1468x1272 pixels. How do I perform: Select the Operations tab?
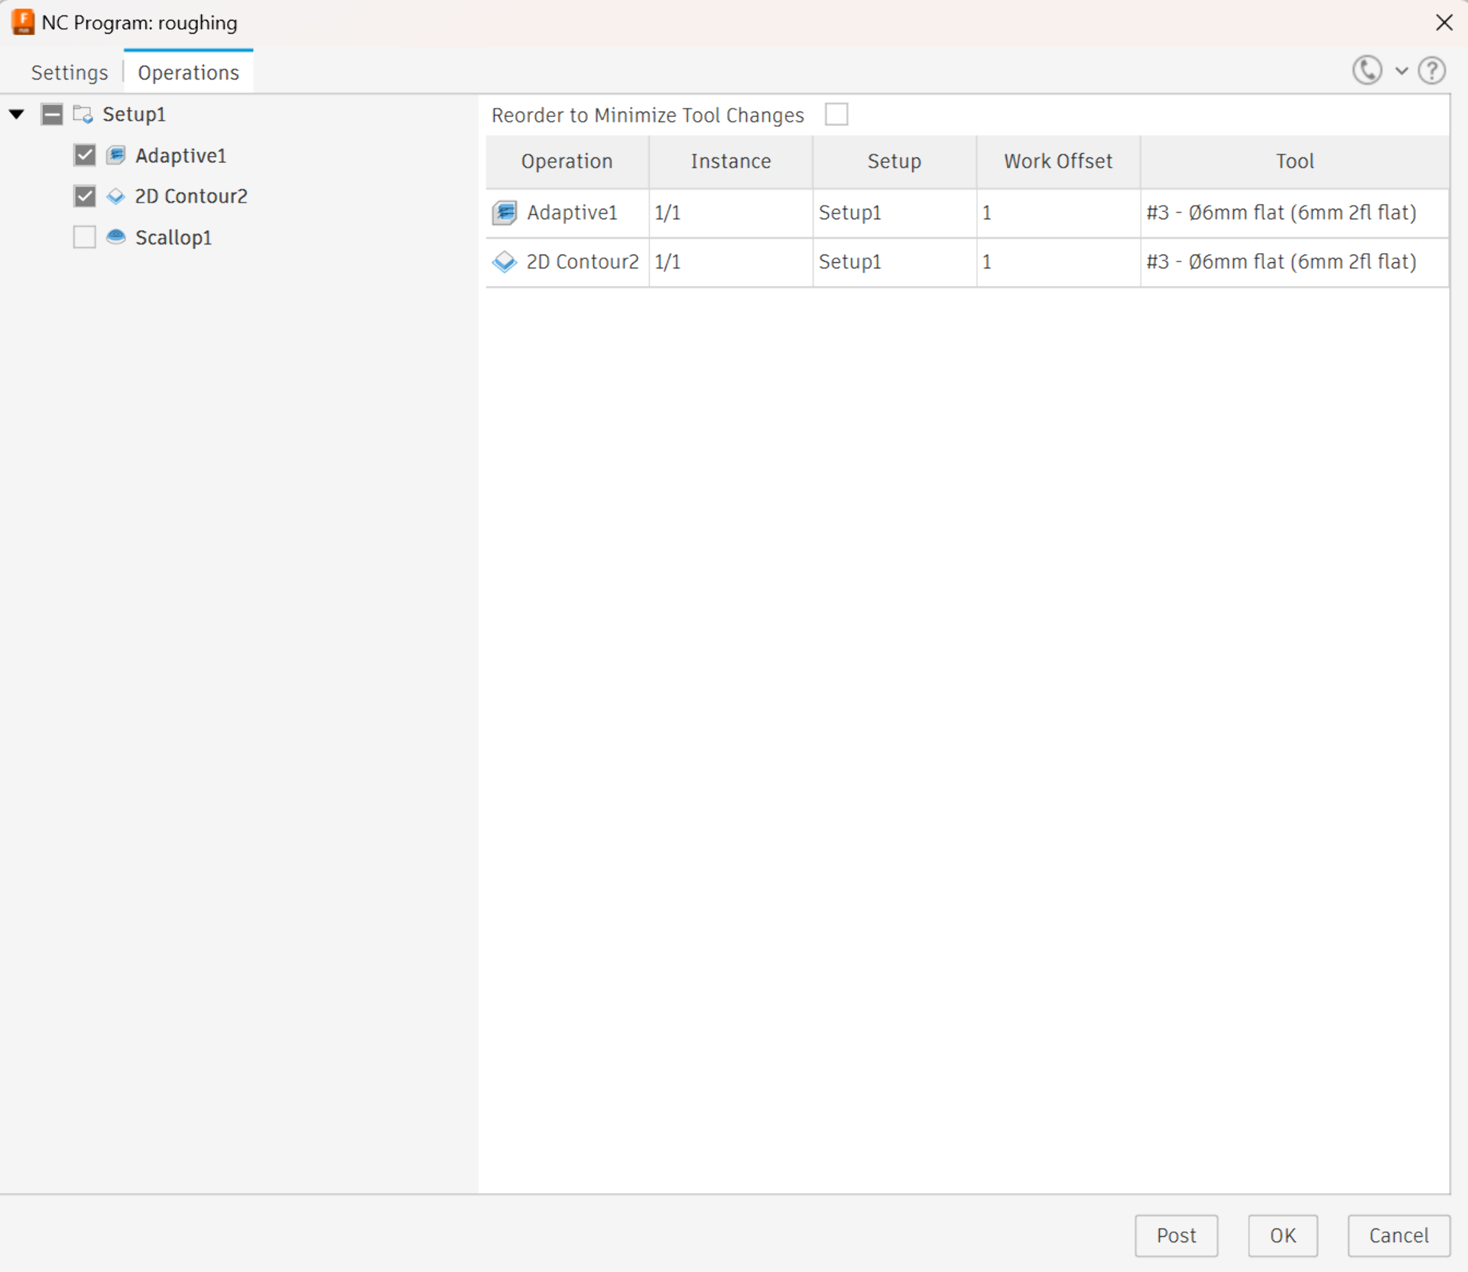pyautogui.click(x=188, y=73)
